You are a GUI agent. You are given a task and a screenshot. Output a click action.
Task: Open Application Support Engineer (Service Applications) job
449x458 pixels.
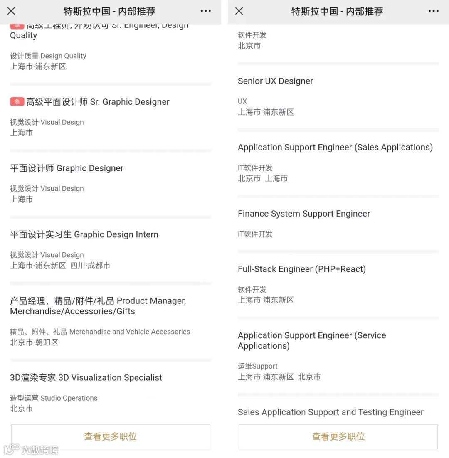tap(312, 340)
